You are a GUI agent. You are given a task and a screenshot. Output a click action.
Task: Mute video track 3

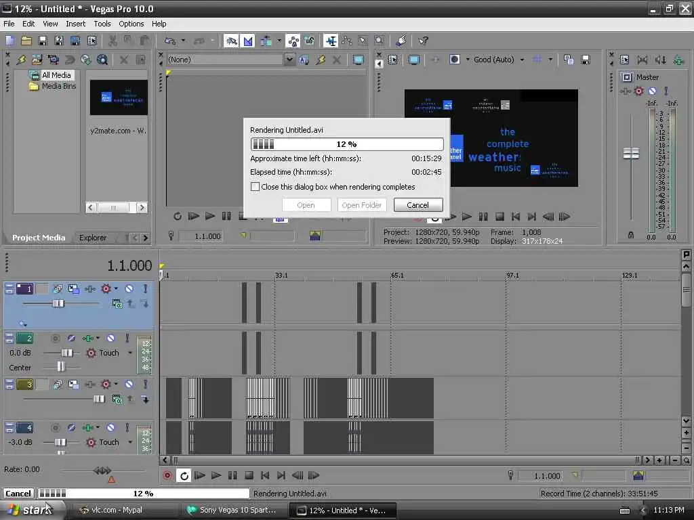[129, 385]
